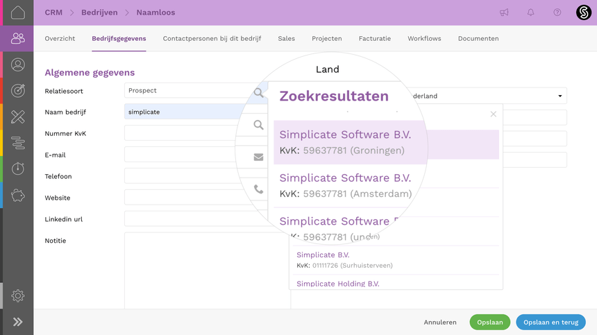Click Annuleren to cancel
The width and height of the screenshot is (597, 335).
pos(440,322)
